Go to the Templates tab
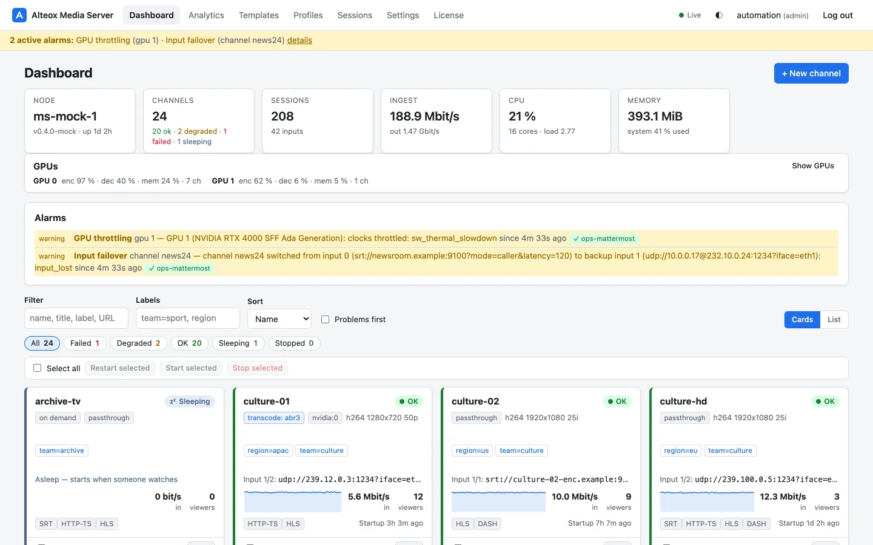The image size is (873, 545). 259,15
